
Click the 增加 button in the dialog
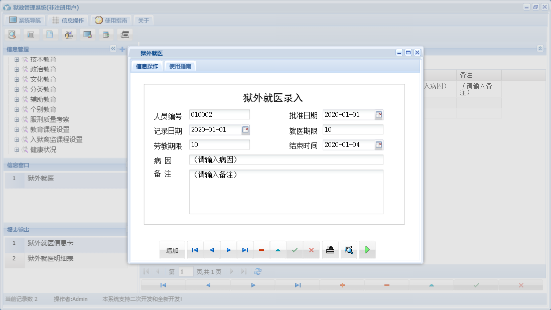[172, 249]
